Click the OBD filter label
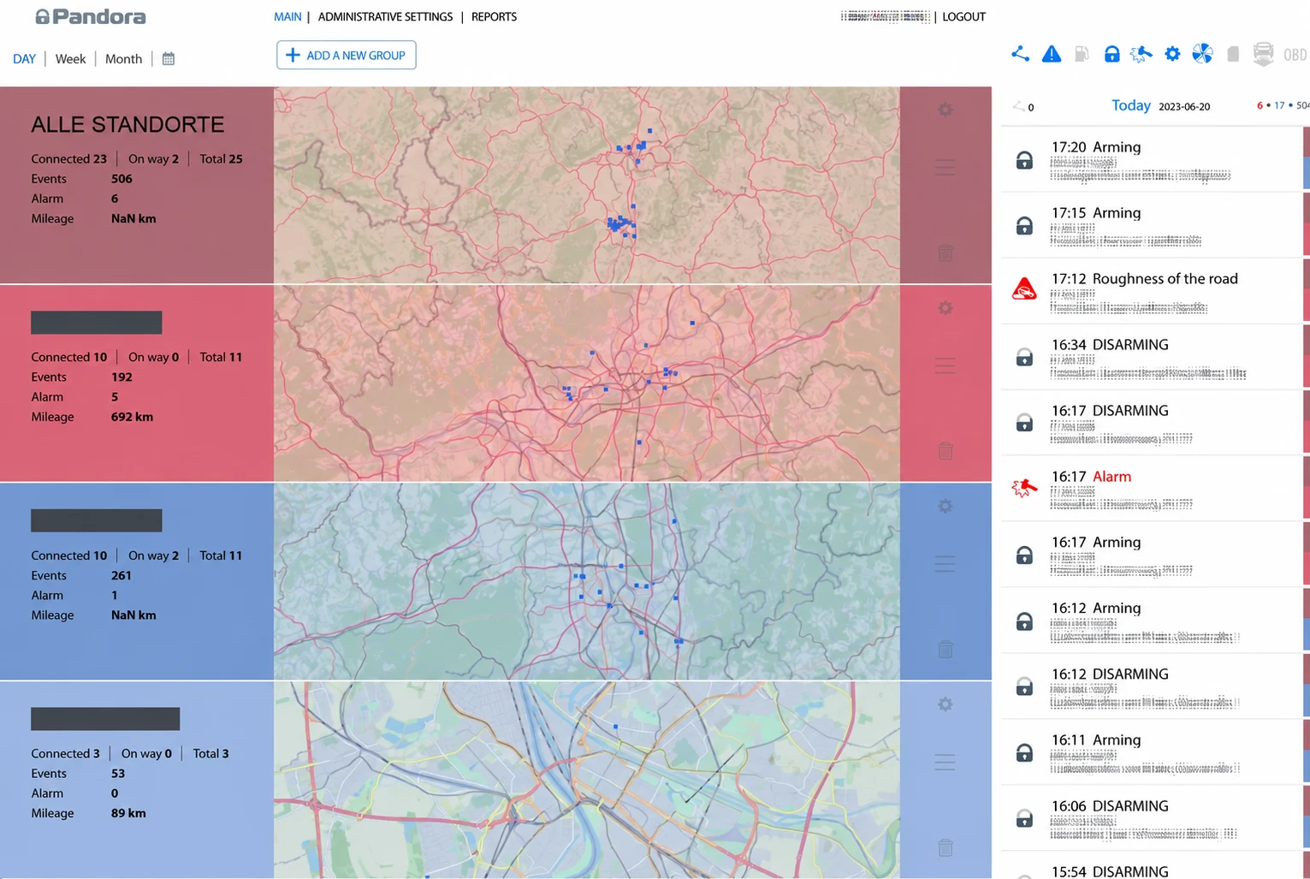This screenshot has height=879, width=1310. (1295, 55)
